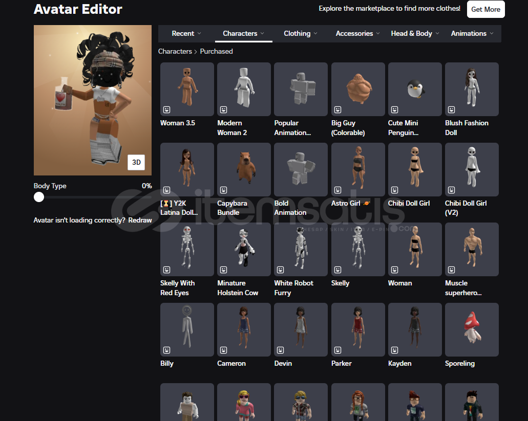Click the Get More button
Screen dimensions: 528x421
[485, 9]
